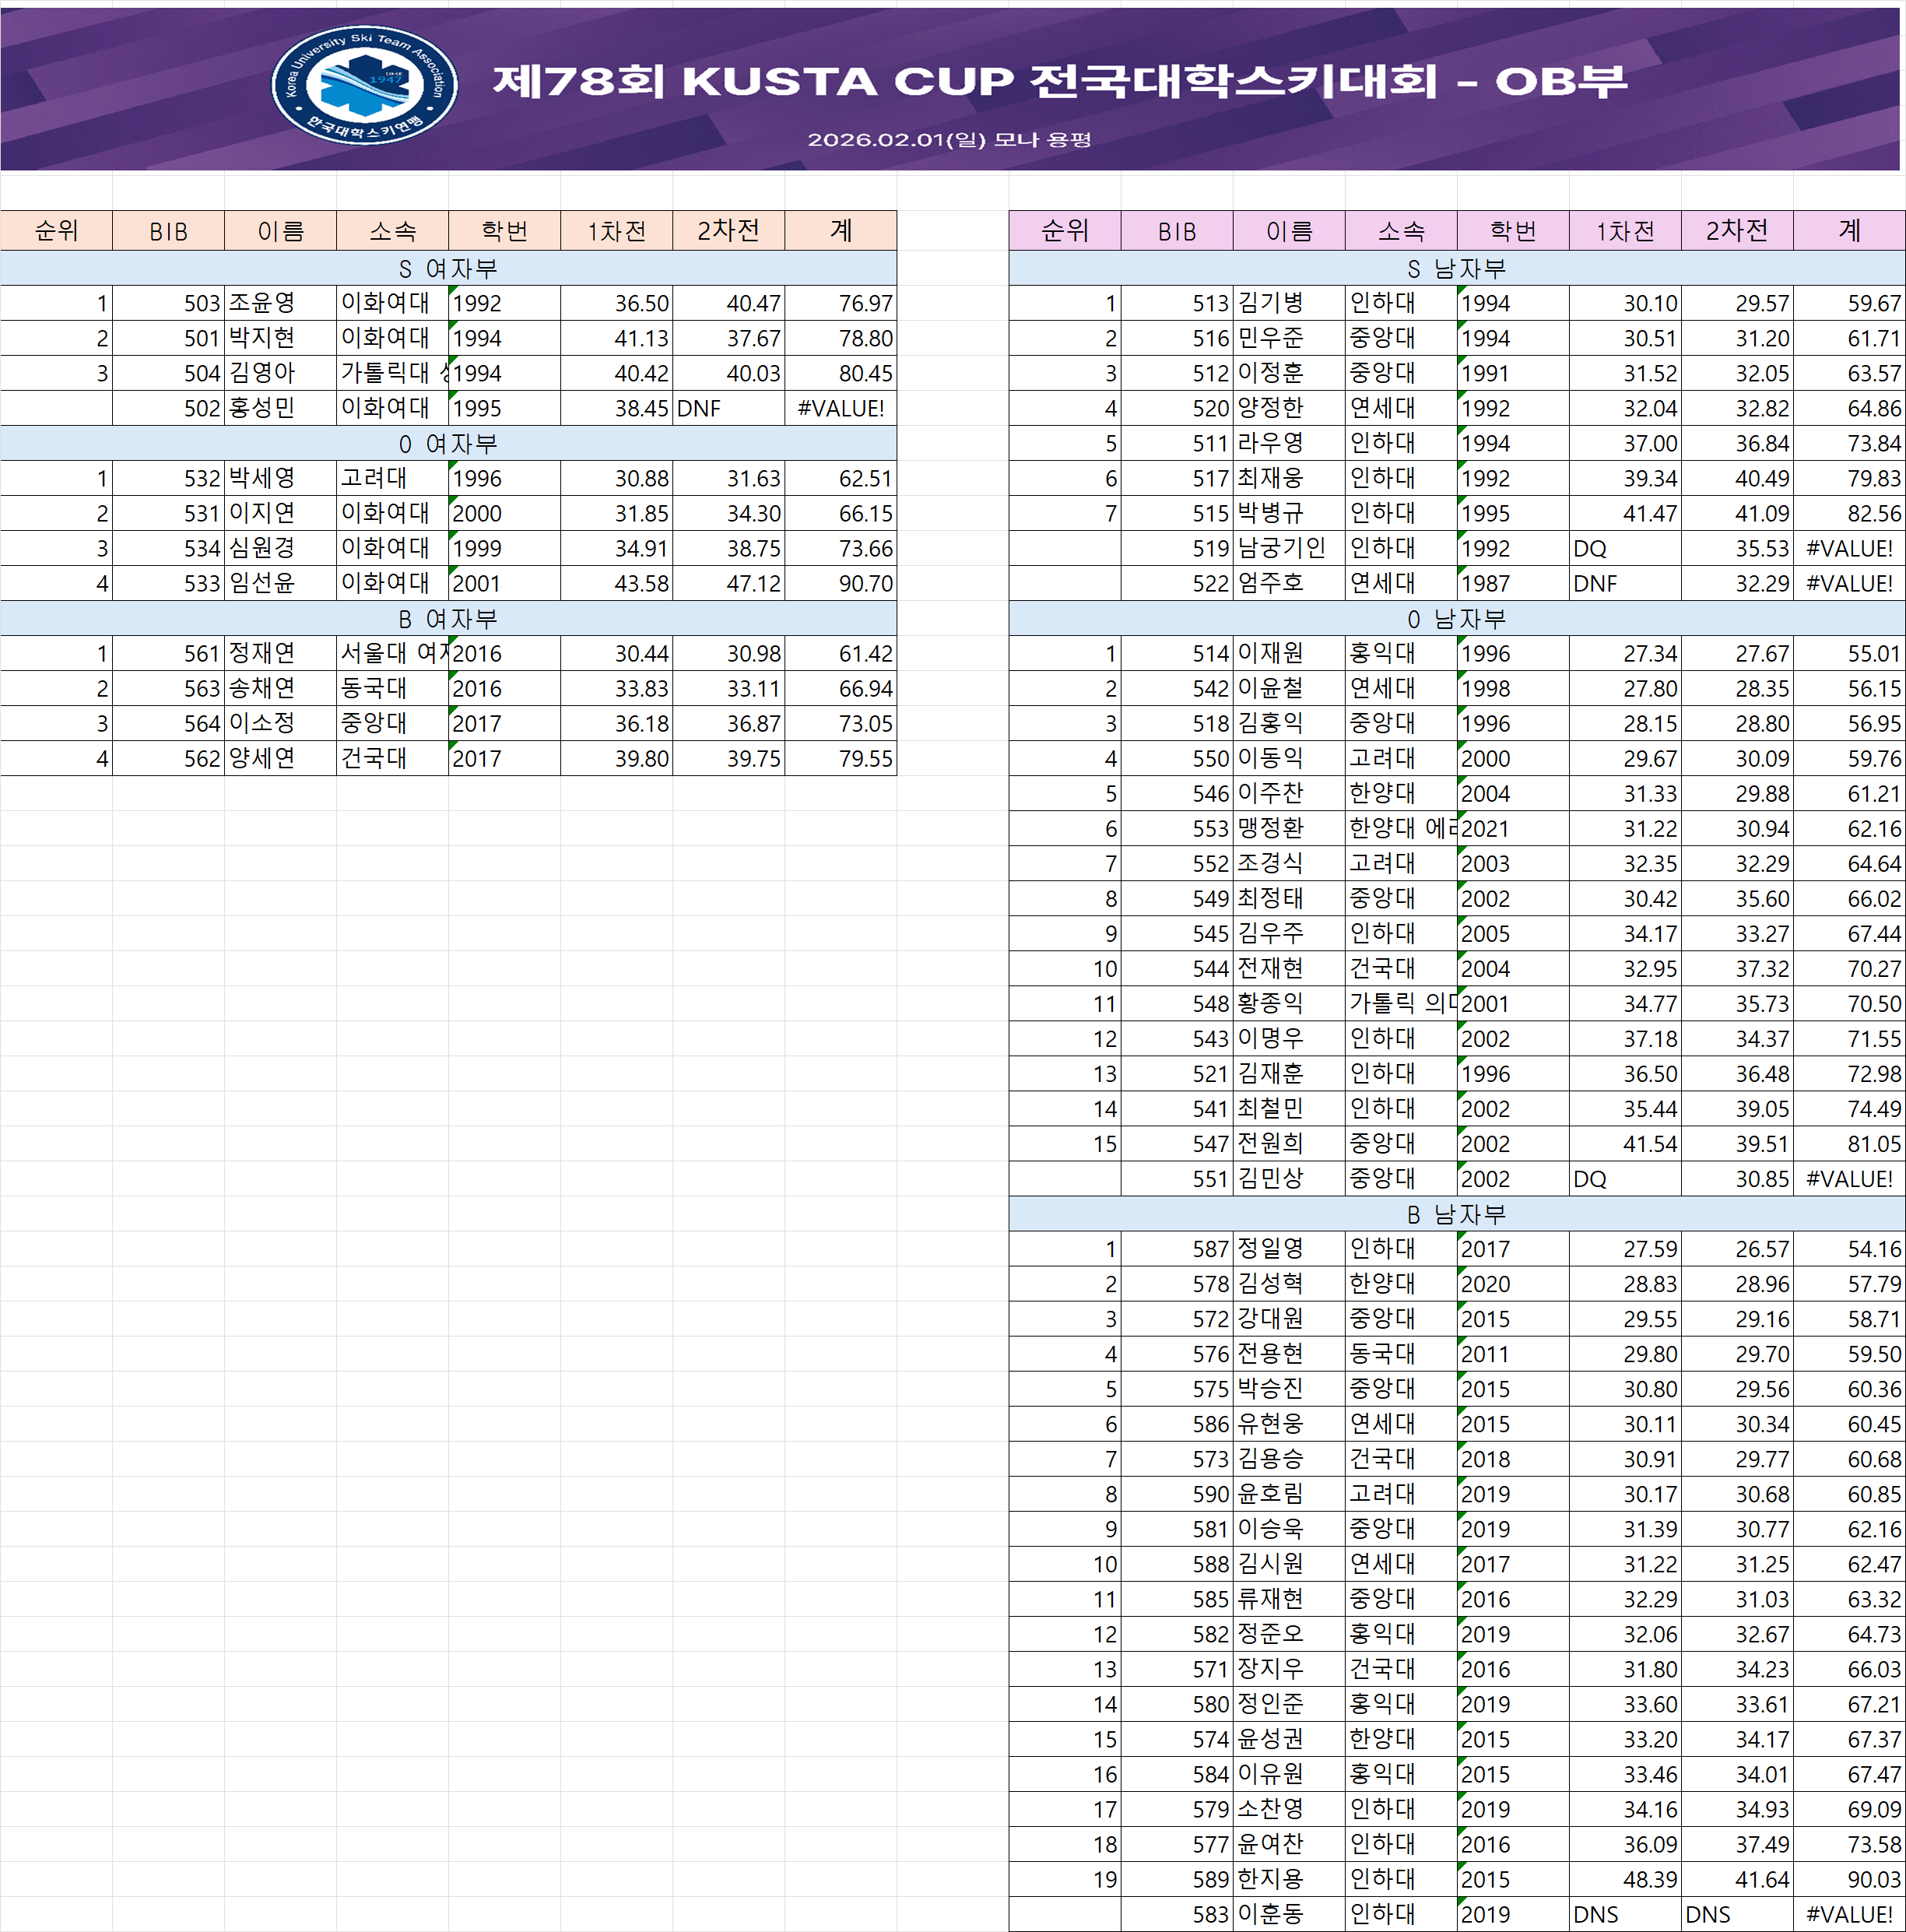Click the date subtitle 2026.02.01 모나 용평
Viewport: 1906px width, 1932px height.
949,140
